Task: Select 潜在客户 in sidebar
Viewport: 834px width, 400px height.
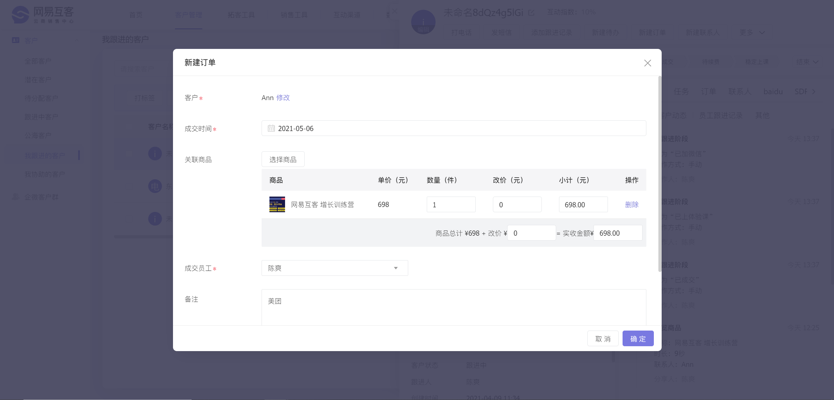Action: click(38, 80)
